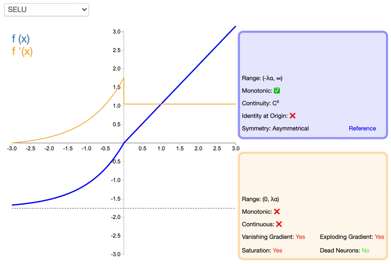391x264 pixels.
Task: Click the Dead Neurons No value
Action: coord(365,250)
